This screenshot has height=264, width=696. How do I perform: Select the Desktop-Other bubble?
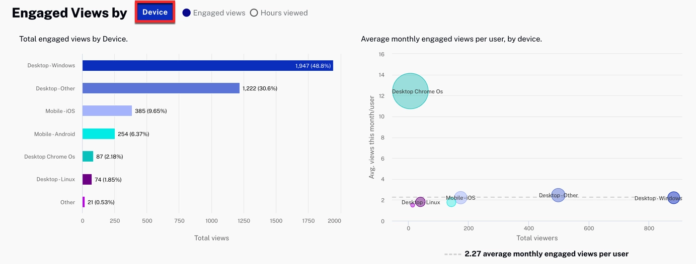coord(558,195)
